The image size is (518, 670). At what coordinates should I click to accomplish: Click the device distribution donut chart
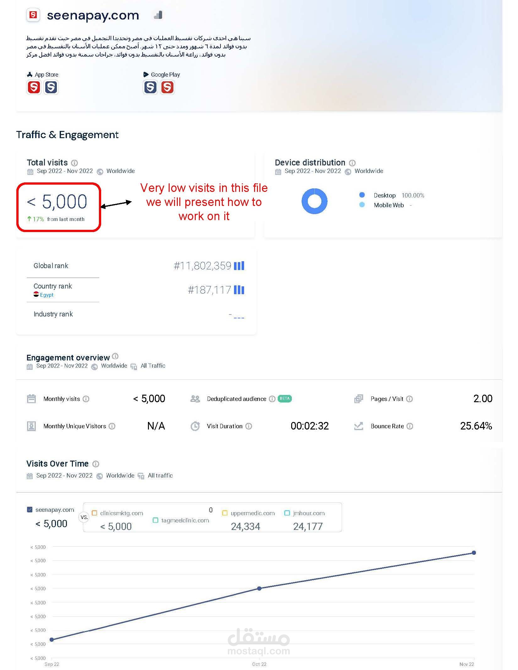coord(314,201)
